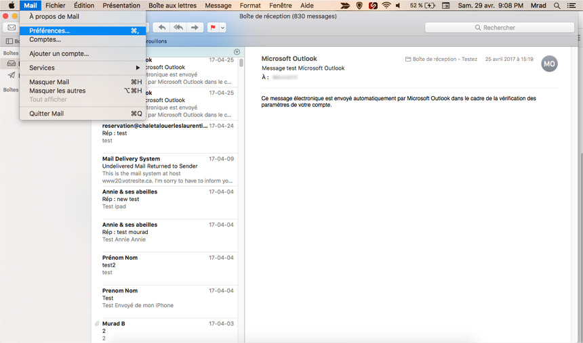Image resolution: width=583 pixels, height=343 pixels.
Task: Open the Message menu
Action: 218,5
